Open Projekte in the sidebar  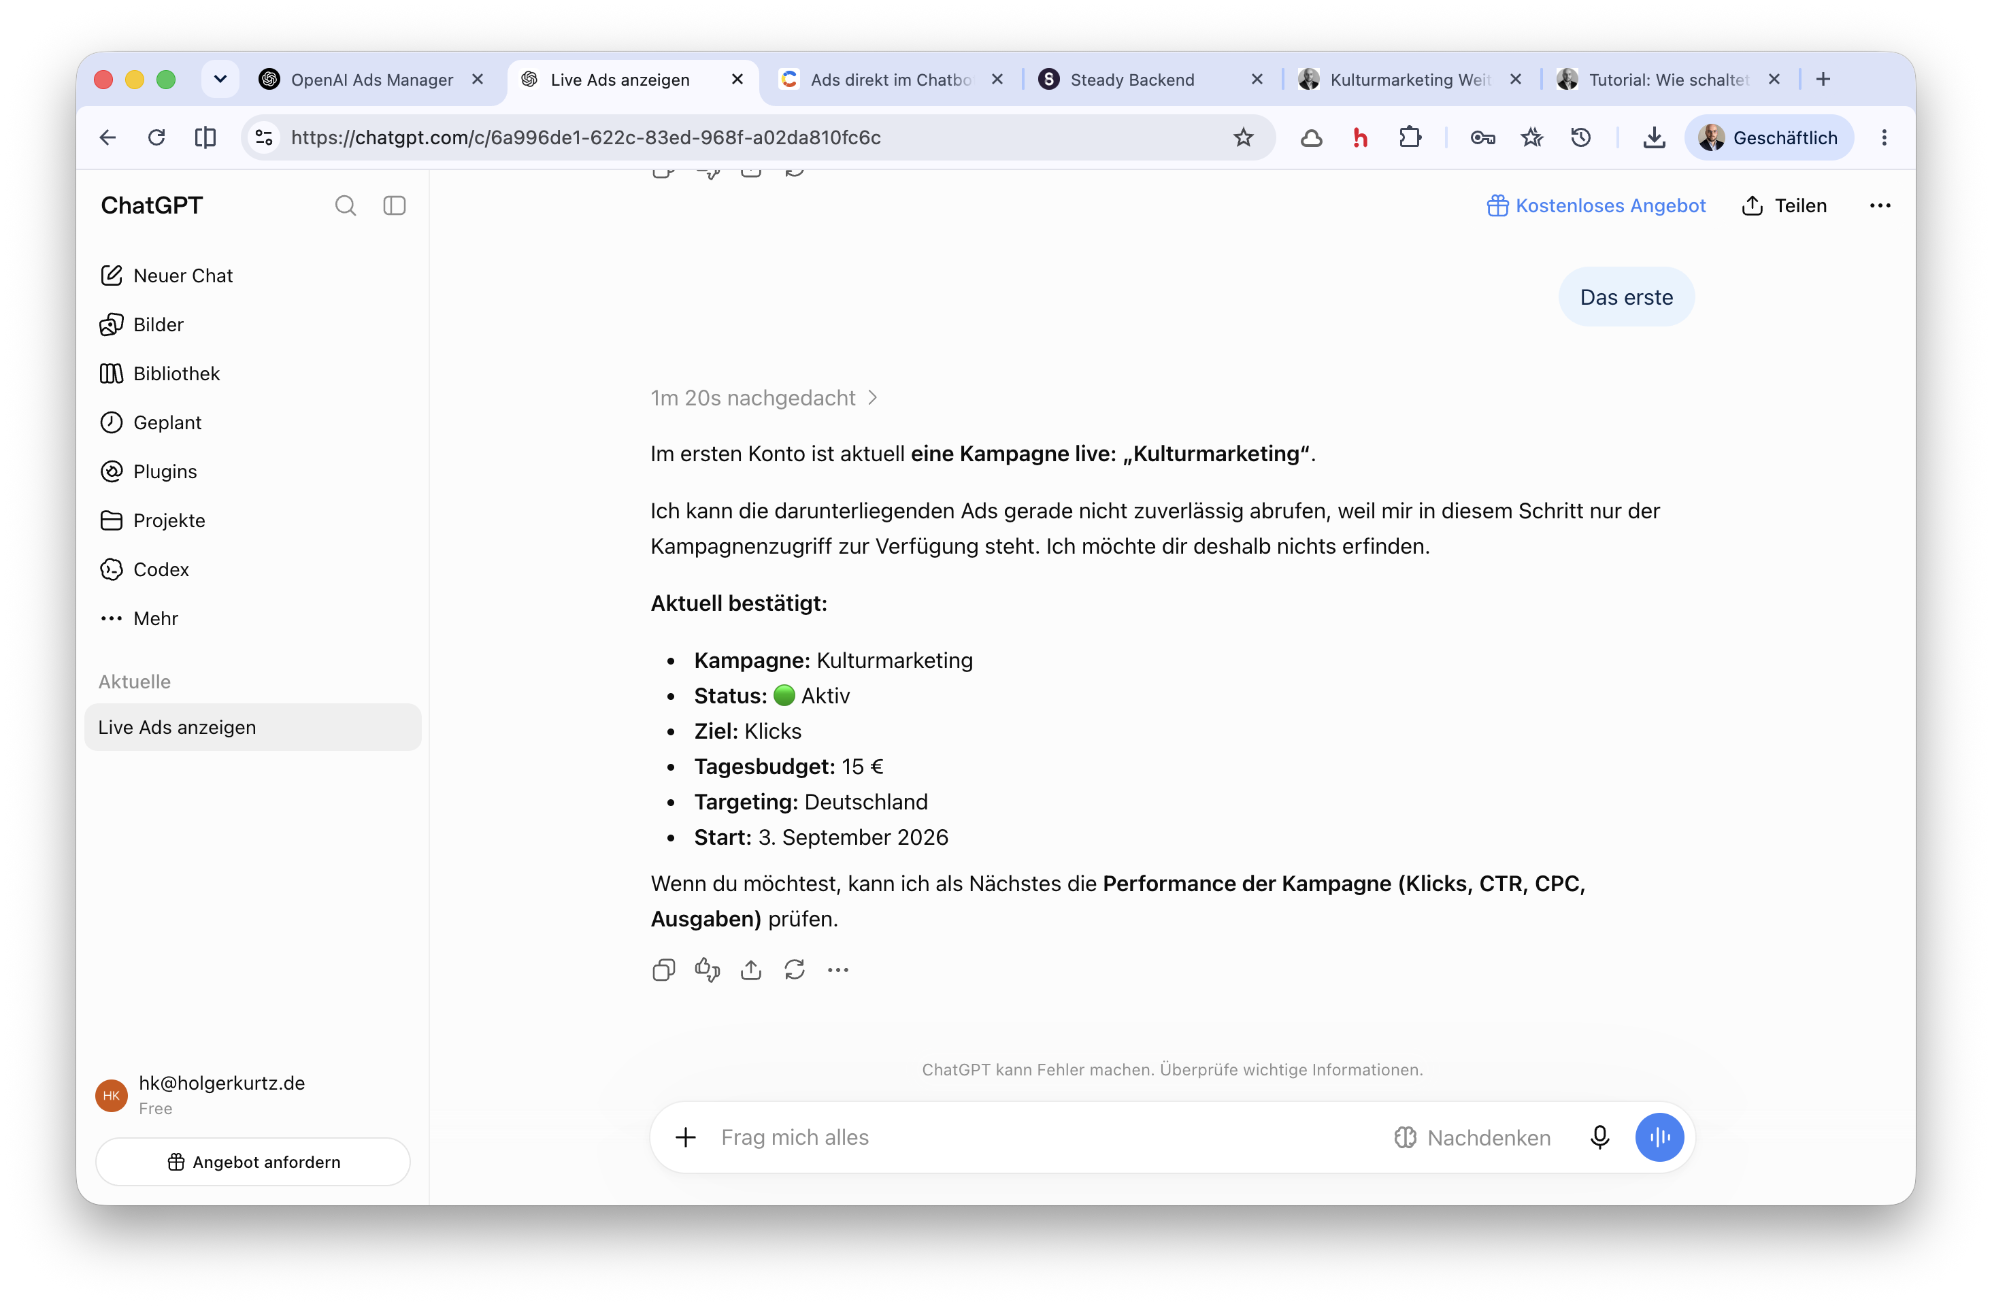pyautogui.click(x=252, y=520)
